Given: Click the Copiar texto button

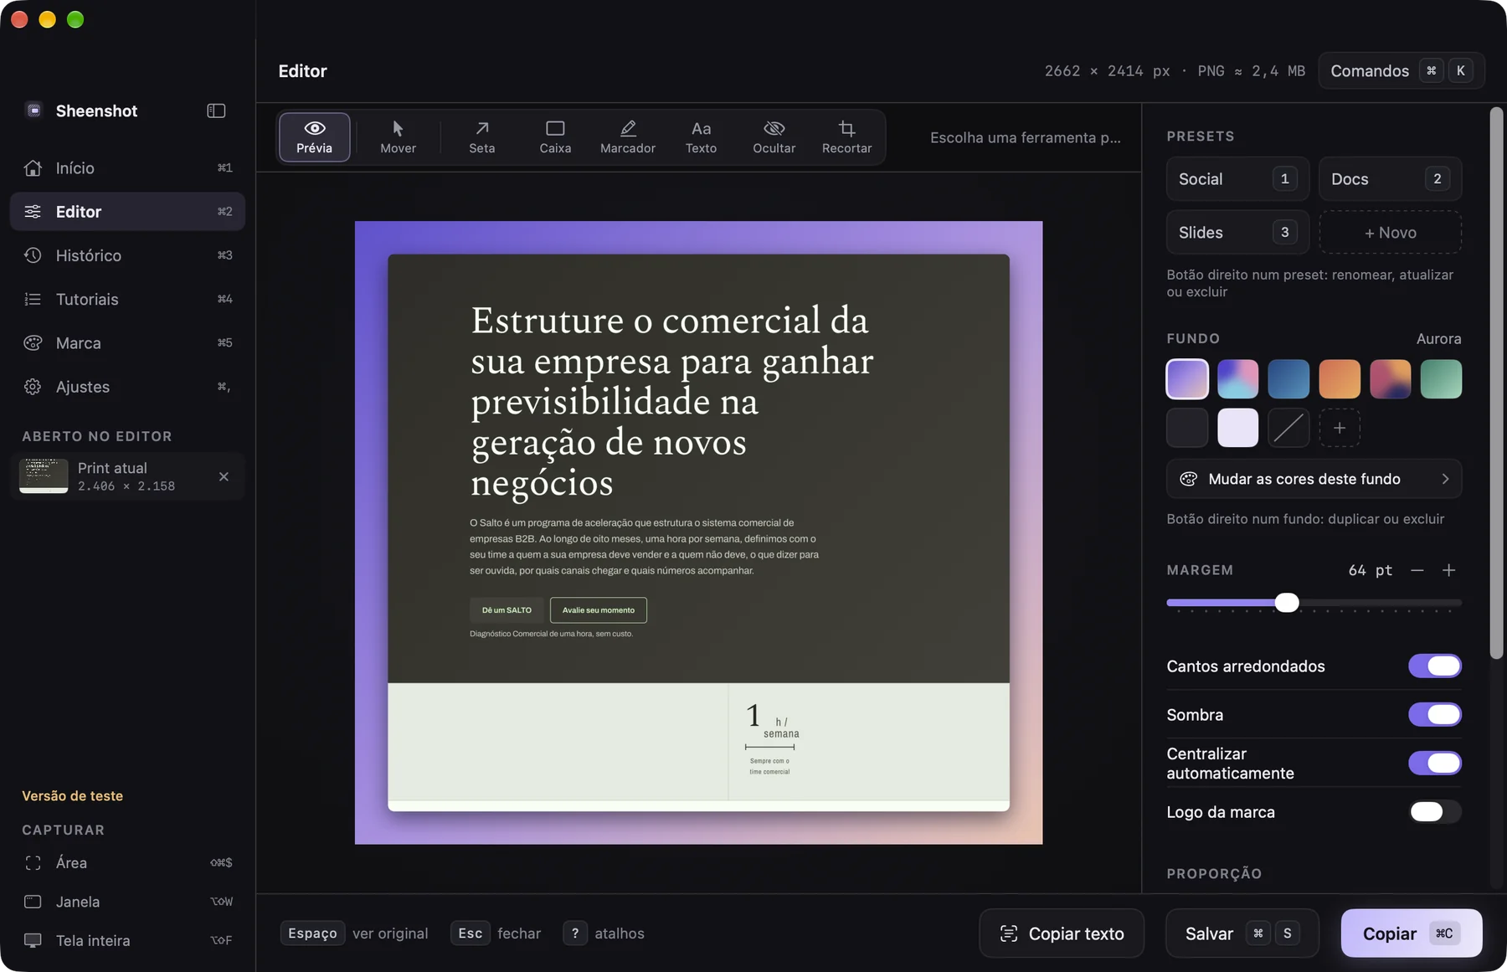Looking at the screenshot, I should [x=1062, y=933].
